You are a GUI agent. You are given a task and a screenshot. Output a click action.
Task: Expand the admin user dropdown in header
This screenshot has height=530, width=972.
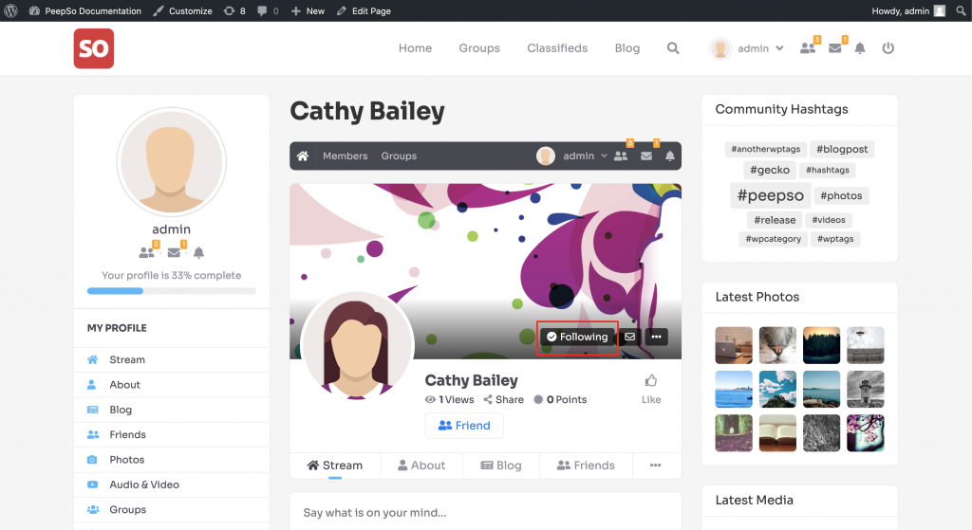tap(748, 48)
